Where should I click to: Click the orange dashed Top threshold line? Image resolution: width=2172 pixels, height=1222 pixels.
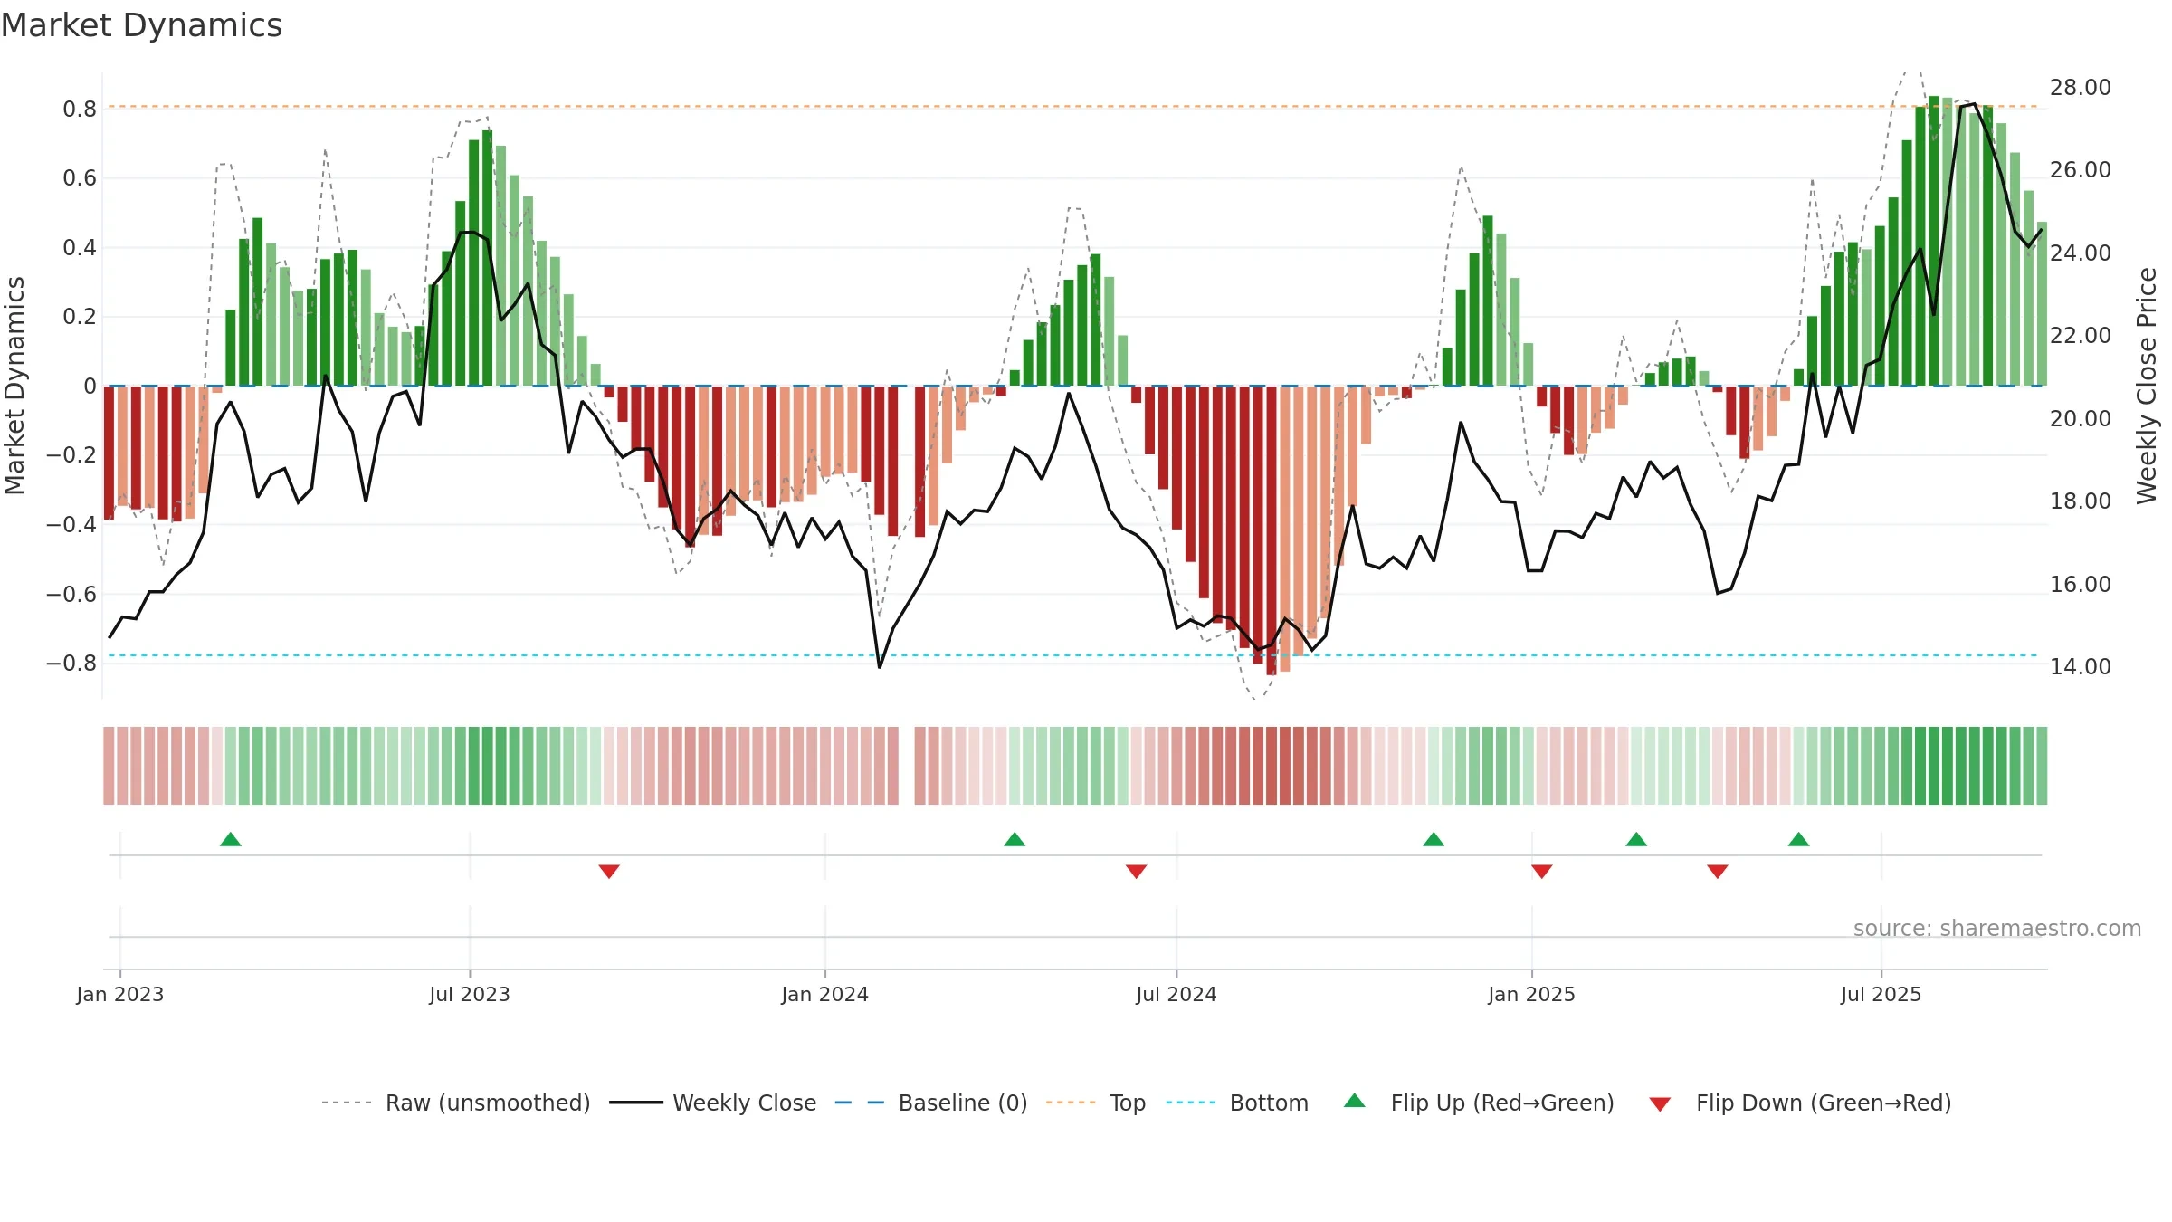[1072, 107]
